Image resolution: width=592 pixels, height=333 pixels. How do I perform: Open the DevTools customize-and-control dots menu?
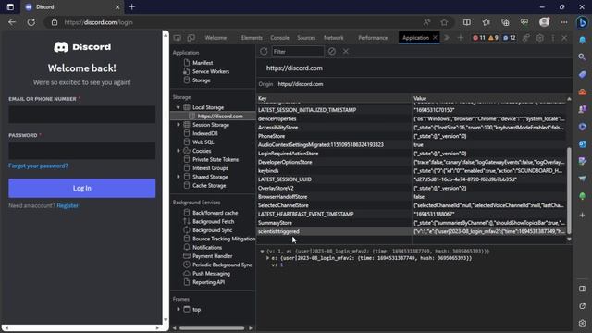pyautogui.click(x=553, y=38)
